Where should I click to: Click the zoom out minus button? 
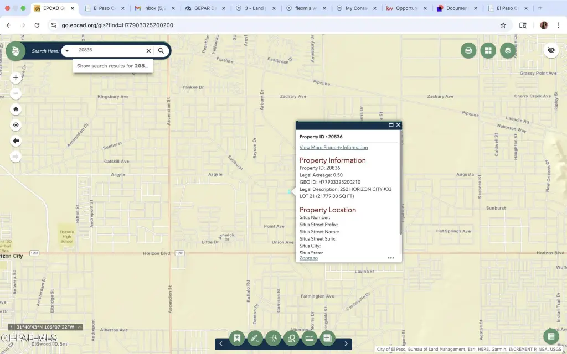(x=16, y=93)
